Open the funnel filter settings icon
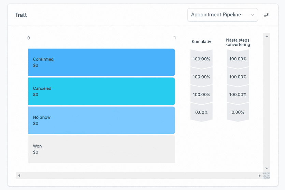The width and height of the screenshot is (285, 190). [x=266, y=15]
